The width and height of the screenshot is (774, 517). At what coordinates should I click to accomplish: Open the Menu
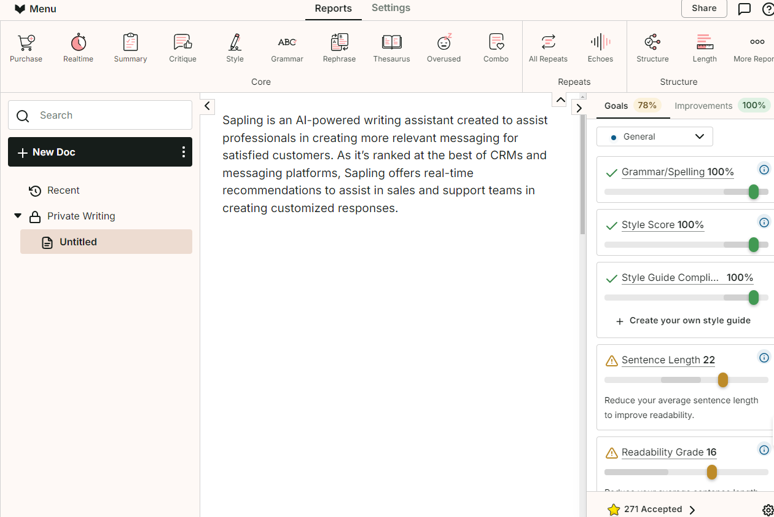[x=35, y=8]
